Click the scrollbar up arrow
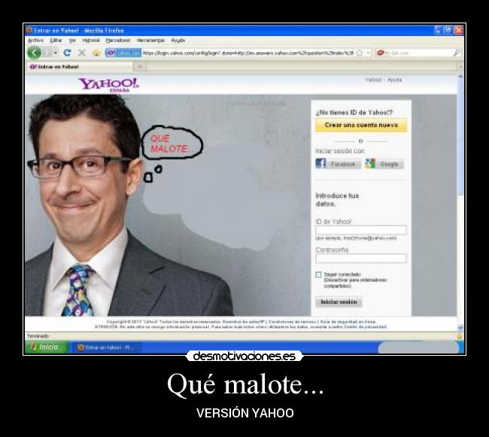Screen dimensions: 489x437 (x=460, y=76)
